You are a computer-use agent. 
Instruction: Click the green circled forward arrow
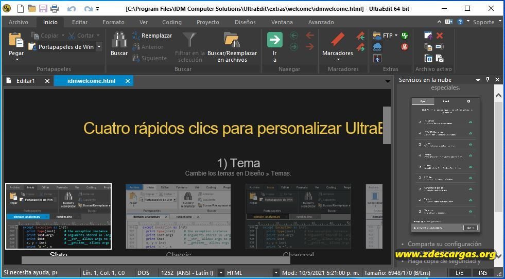click(x=294, y=47)
